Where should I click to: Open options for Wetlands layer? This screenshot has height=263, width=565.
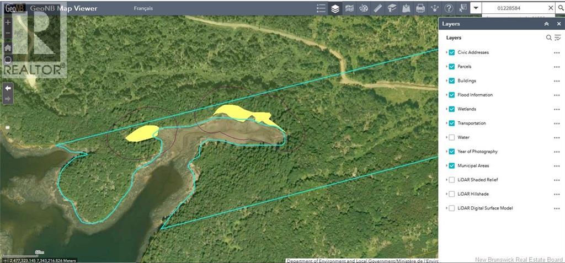(x=557, y=109)
